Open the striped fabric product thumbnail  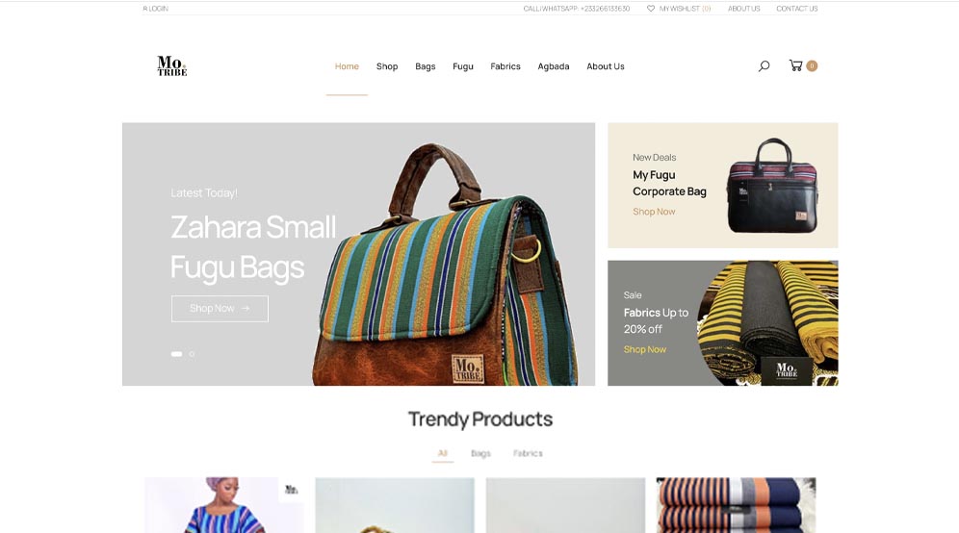(736, 505)
